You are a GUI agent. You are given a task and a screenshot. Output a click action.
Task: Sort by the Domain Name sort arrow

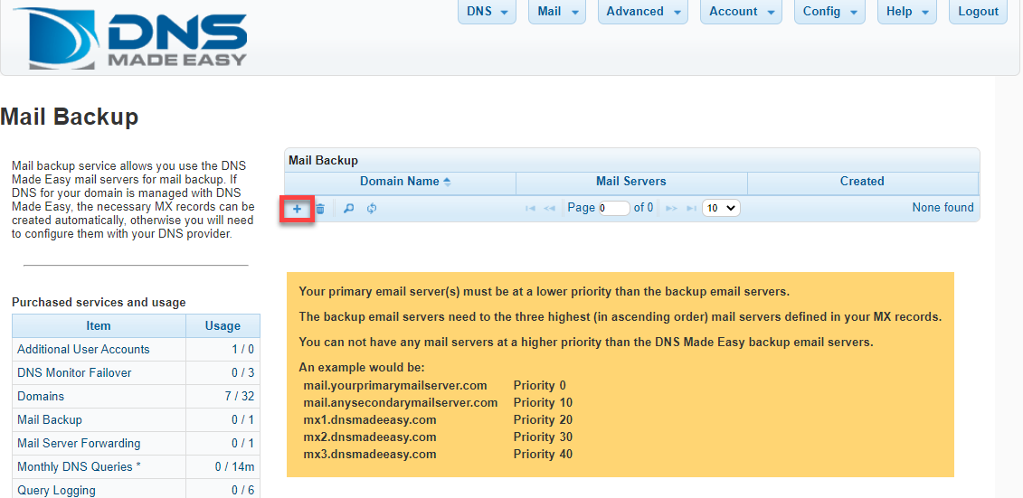coord(447,182)
